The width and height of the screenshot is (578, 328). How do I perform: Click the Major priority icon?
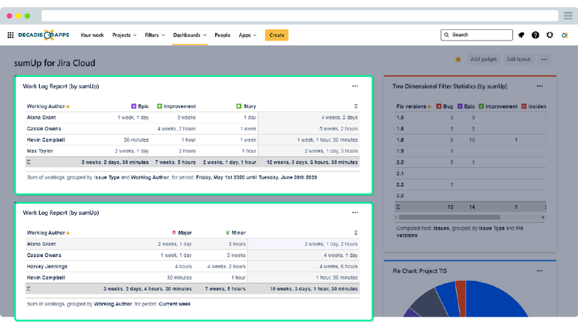tap(174, 232)
